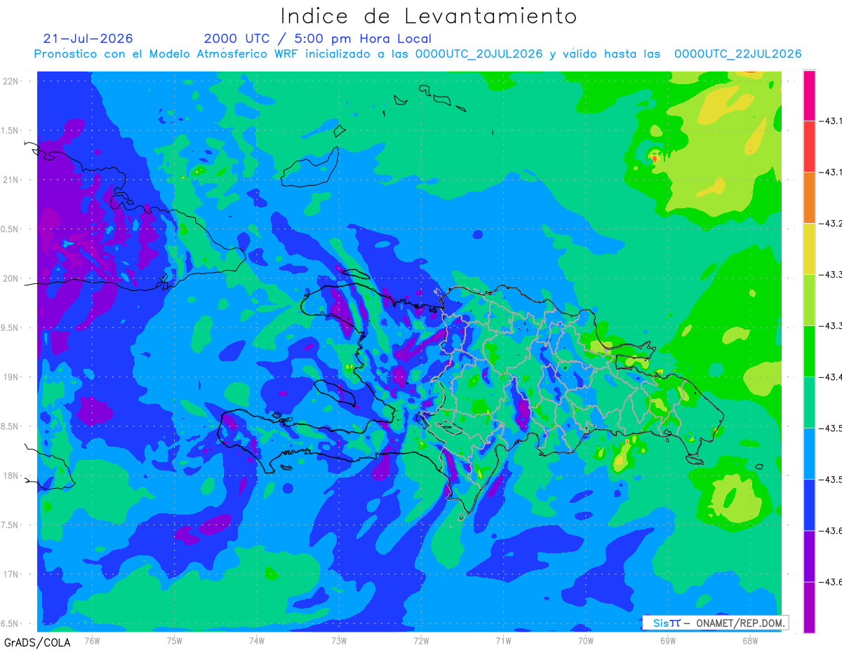Click the "-43.2" legend value
The image size is (842, 650).
(x=831, y=224)
